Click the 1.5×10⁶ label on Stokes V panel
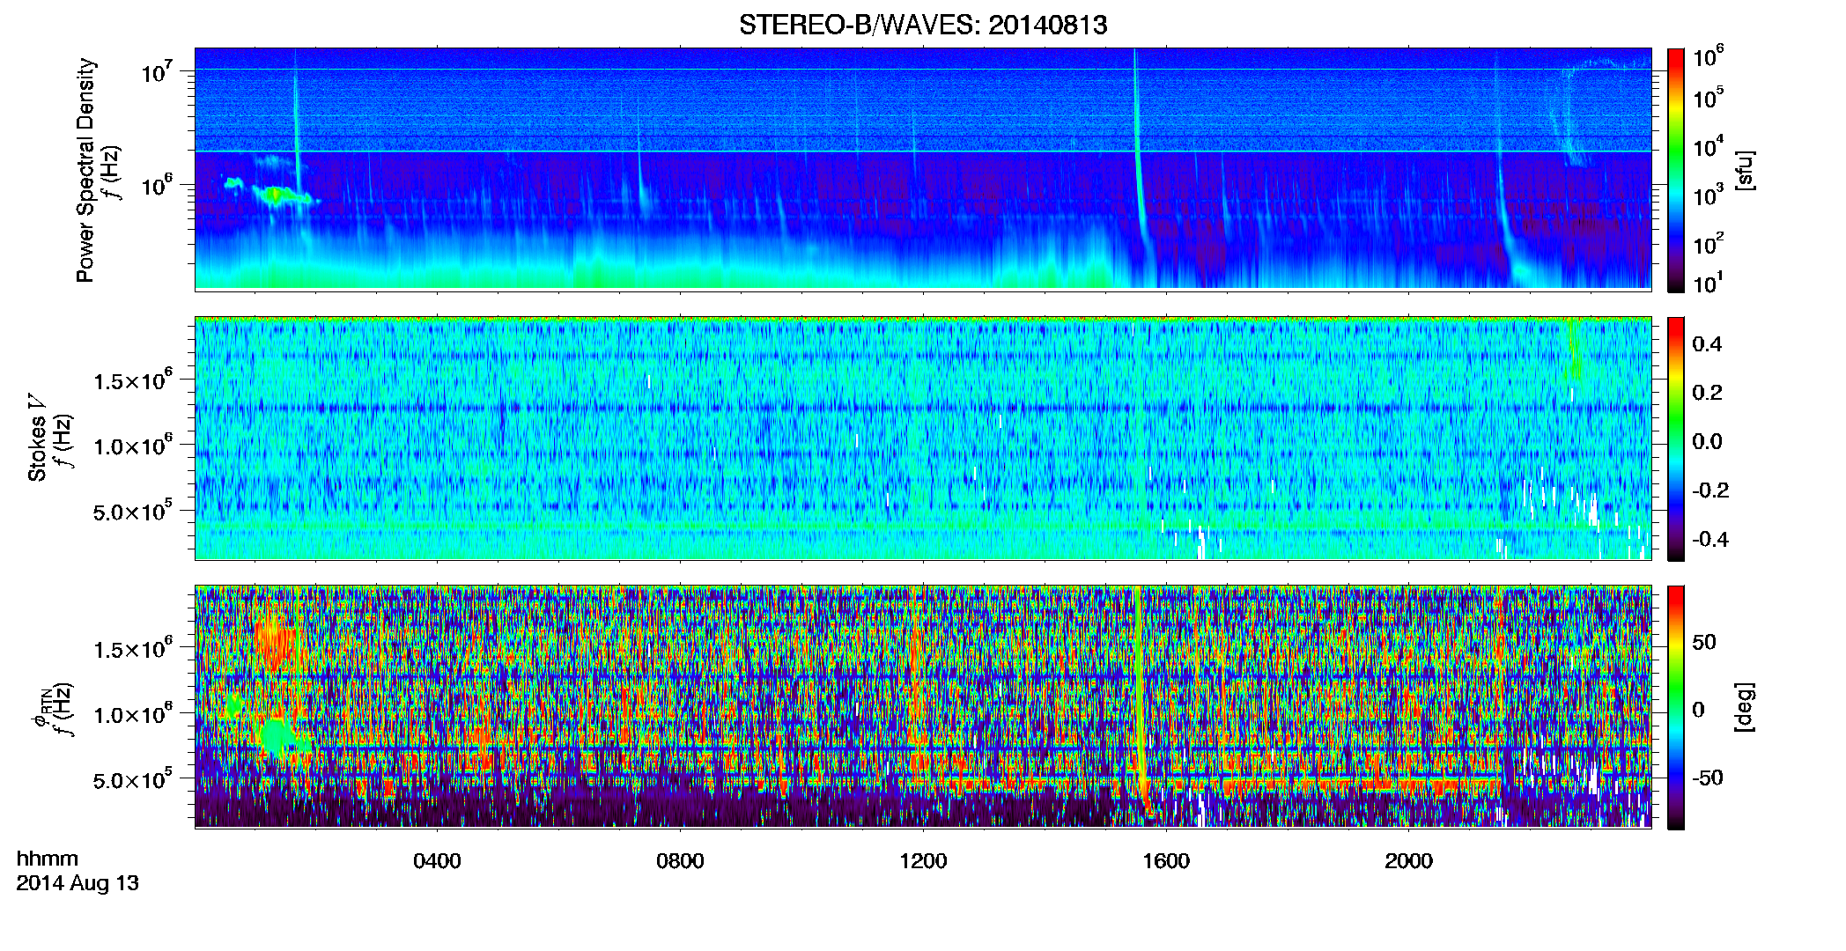 point(133,379)
